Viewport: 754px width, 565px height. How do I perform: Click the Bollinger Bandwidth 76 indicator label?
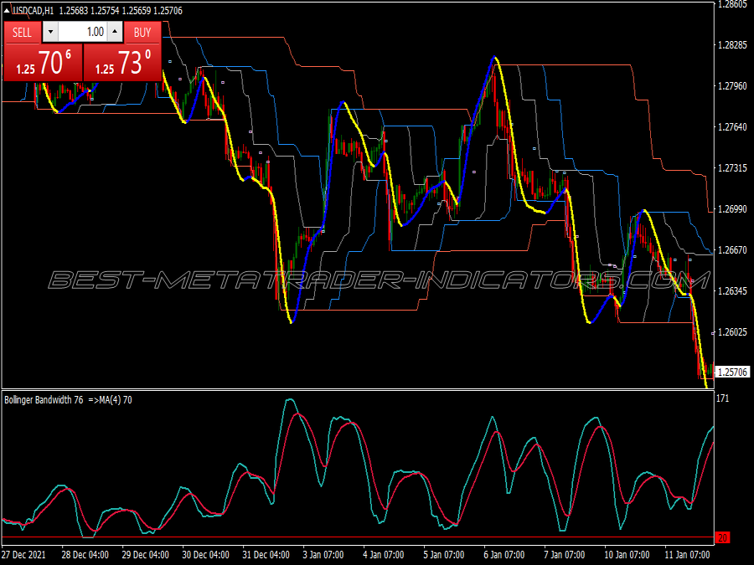[44, 400]
